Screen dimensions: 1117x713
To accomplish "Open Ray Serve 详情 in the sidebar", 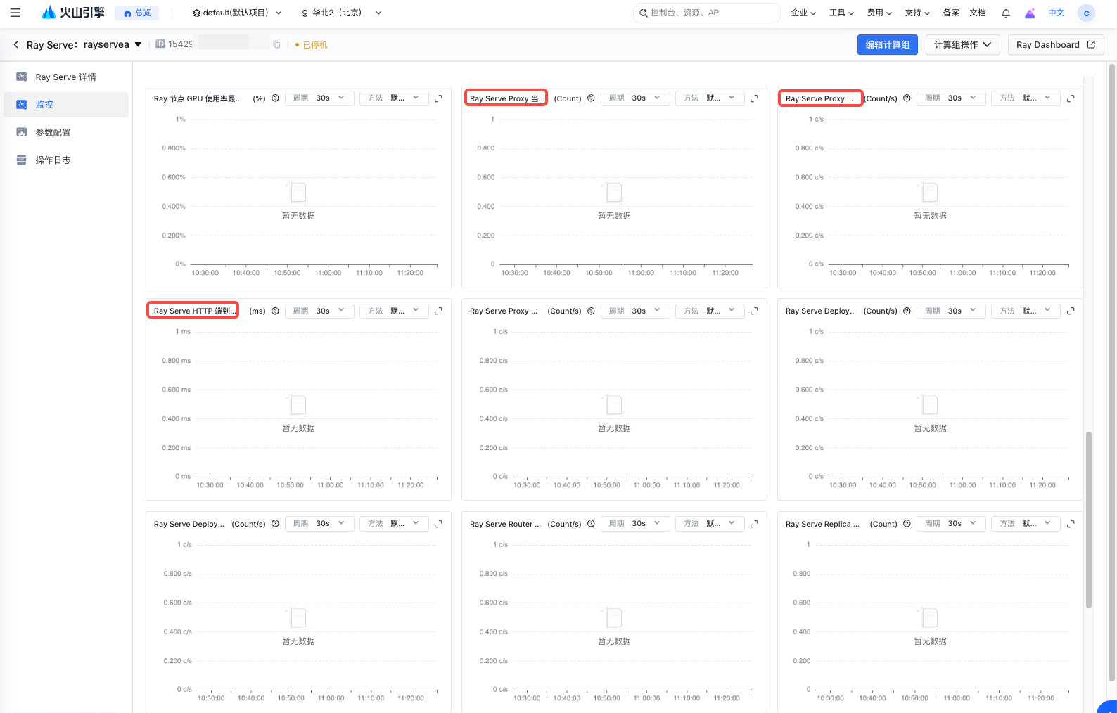I will 66,77.
